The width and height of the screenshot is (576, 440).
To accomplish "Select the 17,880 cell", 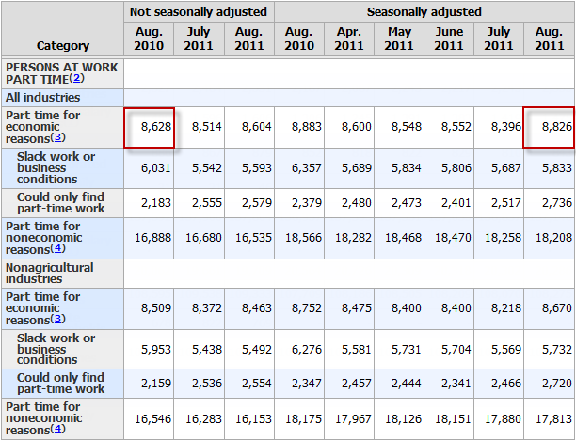I will coord(499,418).
